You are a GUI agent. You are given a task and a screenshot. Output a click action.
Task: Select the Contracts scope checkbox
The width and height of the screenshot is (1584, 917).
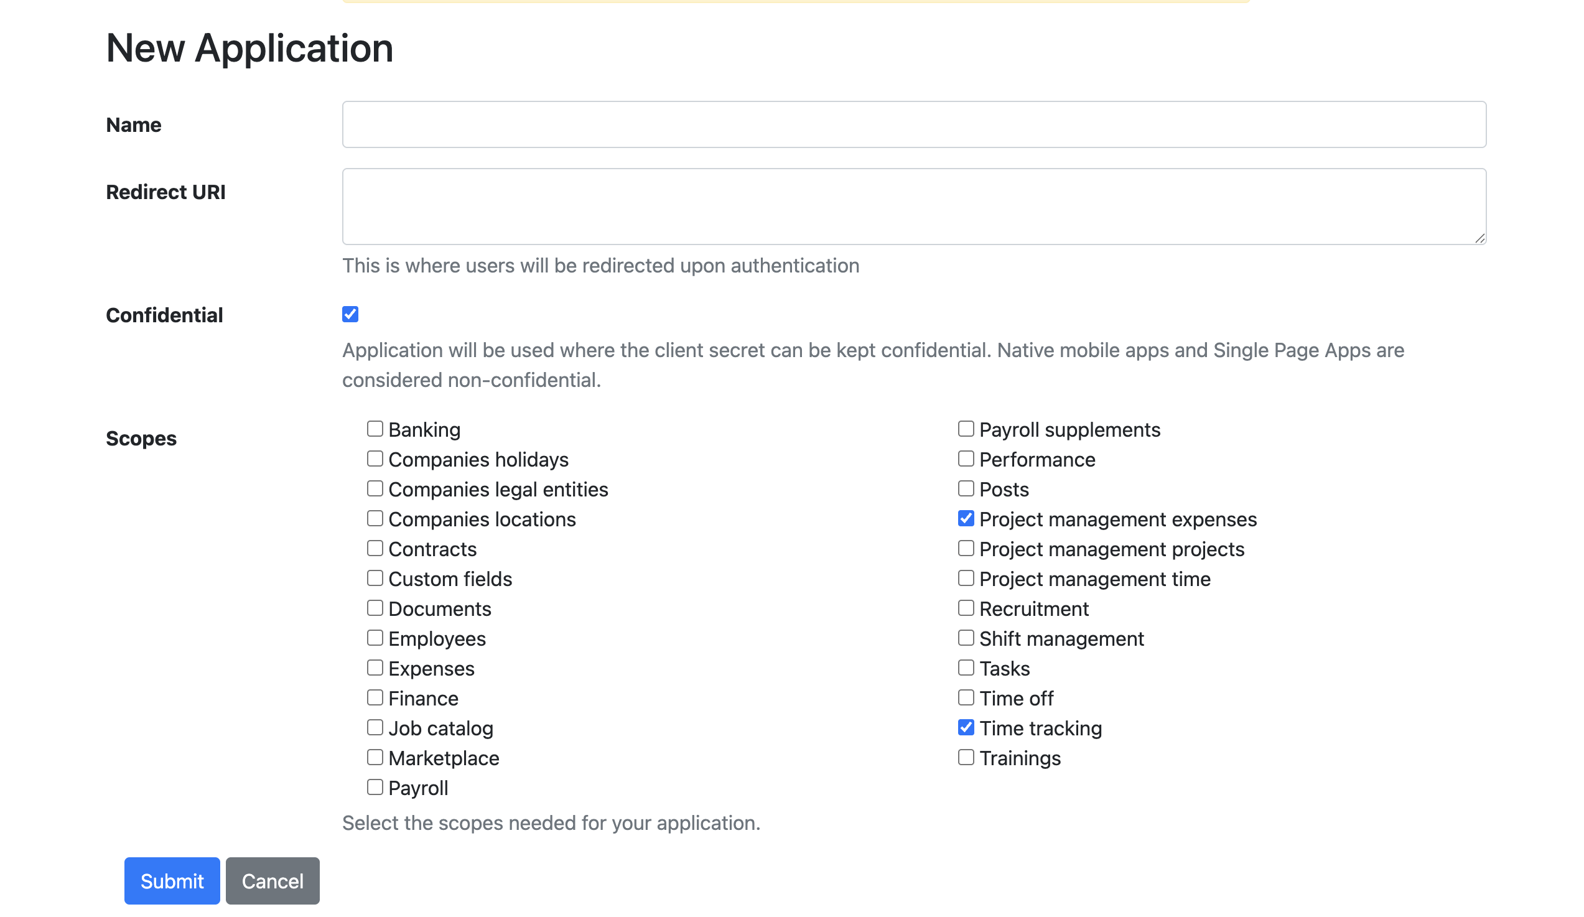click(x=375, y=548)
